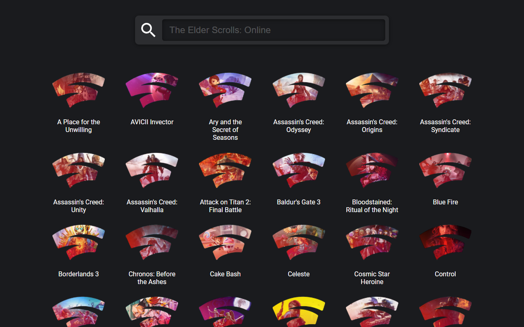
Task: Click the "Assassin's Creed: Syndicate" label
Action: [445, 126]
